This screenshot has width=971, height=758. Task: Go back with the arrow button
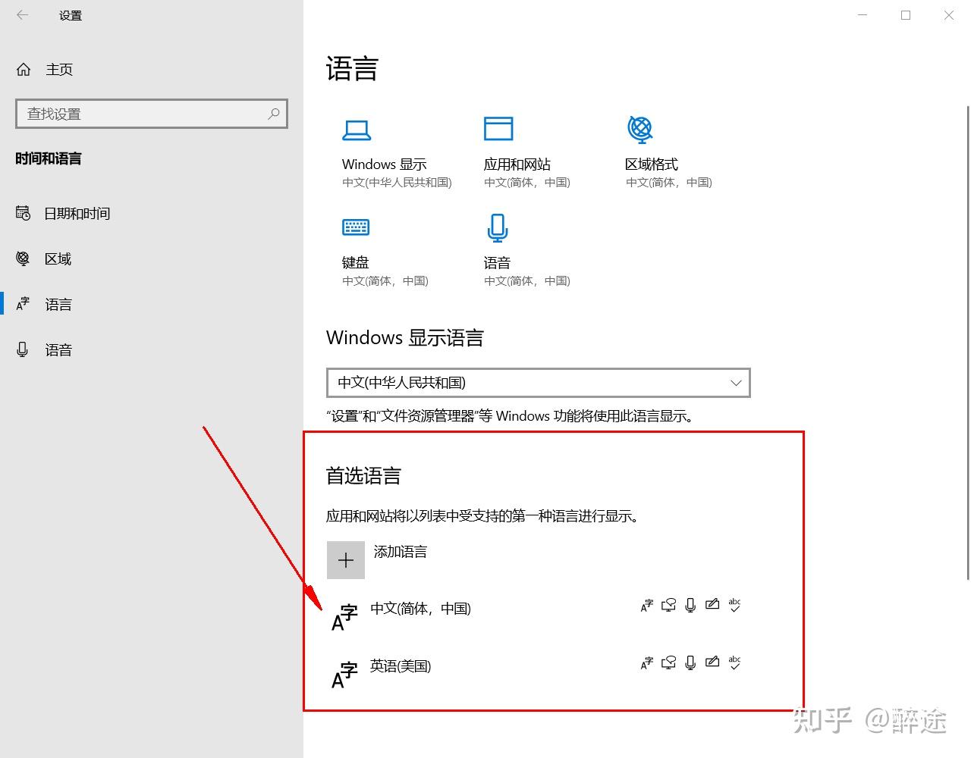point(21,15)
